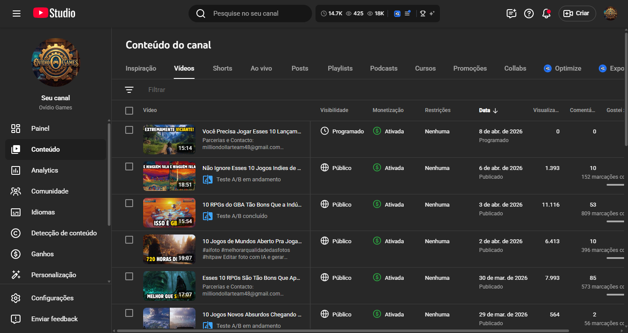Open Analytics from the sidebar
The width and height of the screenshot is (628, 333).
coord(45,170)
